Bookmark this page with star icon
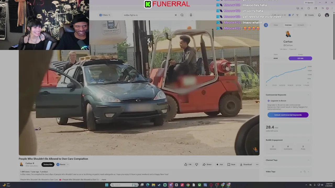This screenshot has width=335, height=188. point(302,8)
